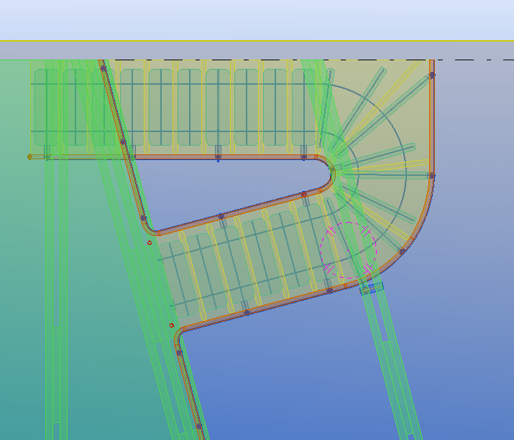Select the handrail node at top-right corner
The height and width of the screenshot is (440, 514).
tap(432, 75)
